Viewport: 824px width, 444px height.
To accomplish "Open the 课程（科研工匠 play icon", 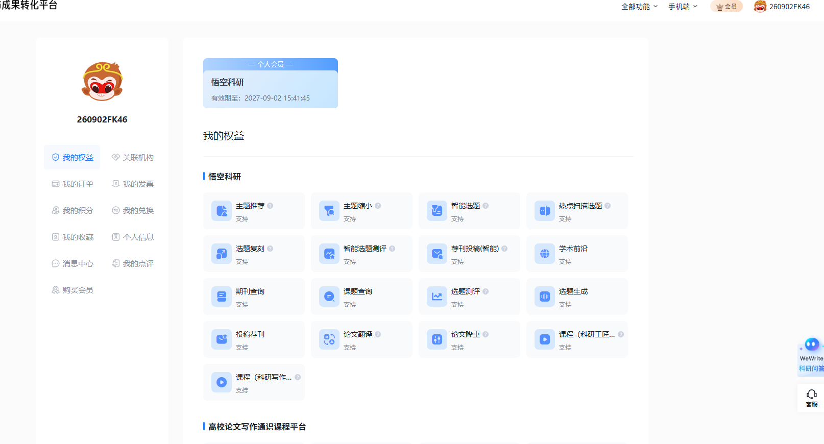I will (545, 339).
